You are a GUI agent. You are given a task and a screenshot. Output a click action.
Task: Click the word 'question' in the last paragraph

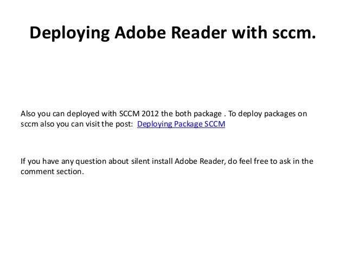(x=91, y=162)
